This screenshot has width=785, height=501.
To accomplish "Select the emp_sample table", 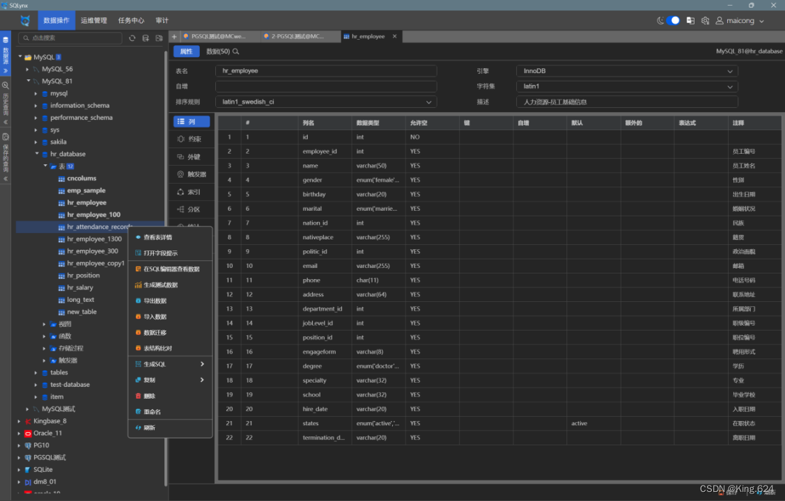I will pyautogui.click(x=86, y=191).
